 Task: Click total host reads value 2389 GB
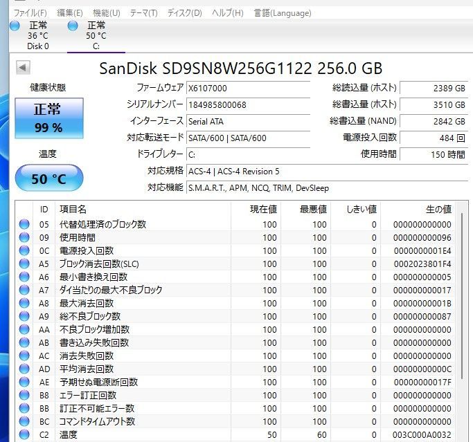point(434,89)
